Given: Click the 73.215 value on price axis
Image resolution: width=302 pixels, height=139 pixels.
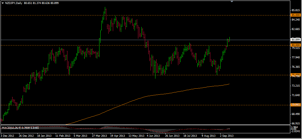Looking at the screenshot, I should 296,86.
